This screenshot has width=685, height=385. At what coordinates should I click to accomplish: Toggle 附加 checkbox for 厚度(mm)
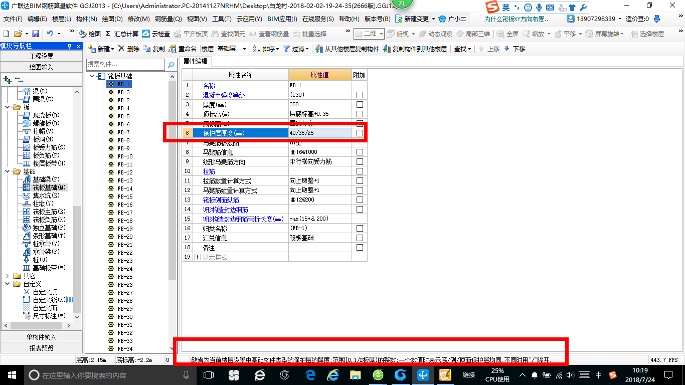point(360,104)
